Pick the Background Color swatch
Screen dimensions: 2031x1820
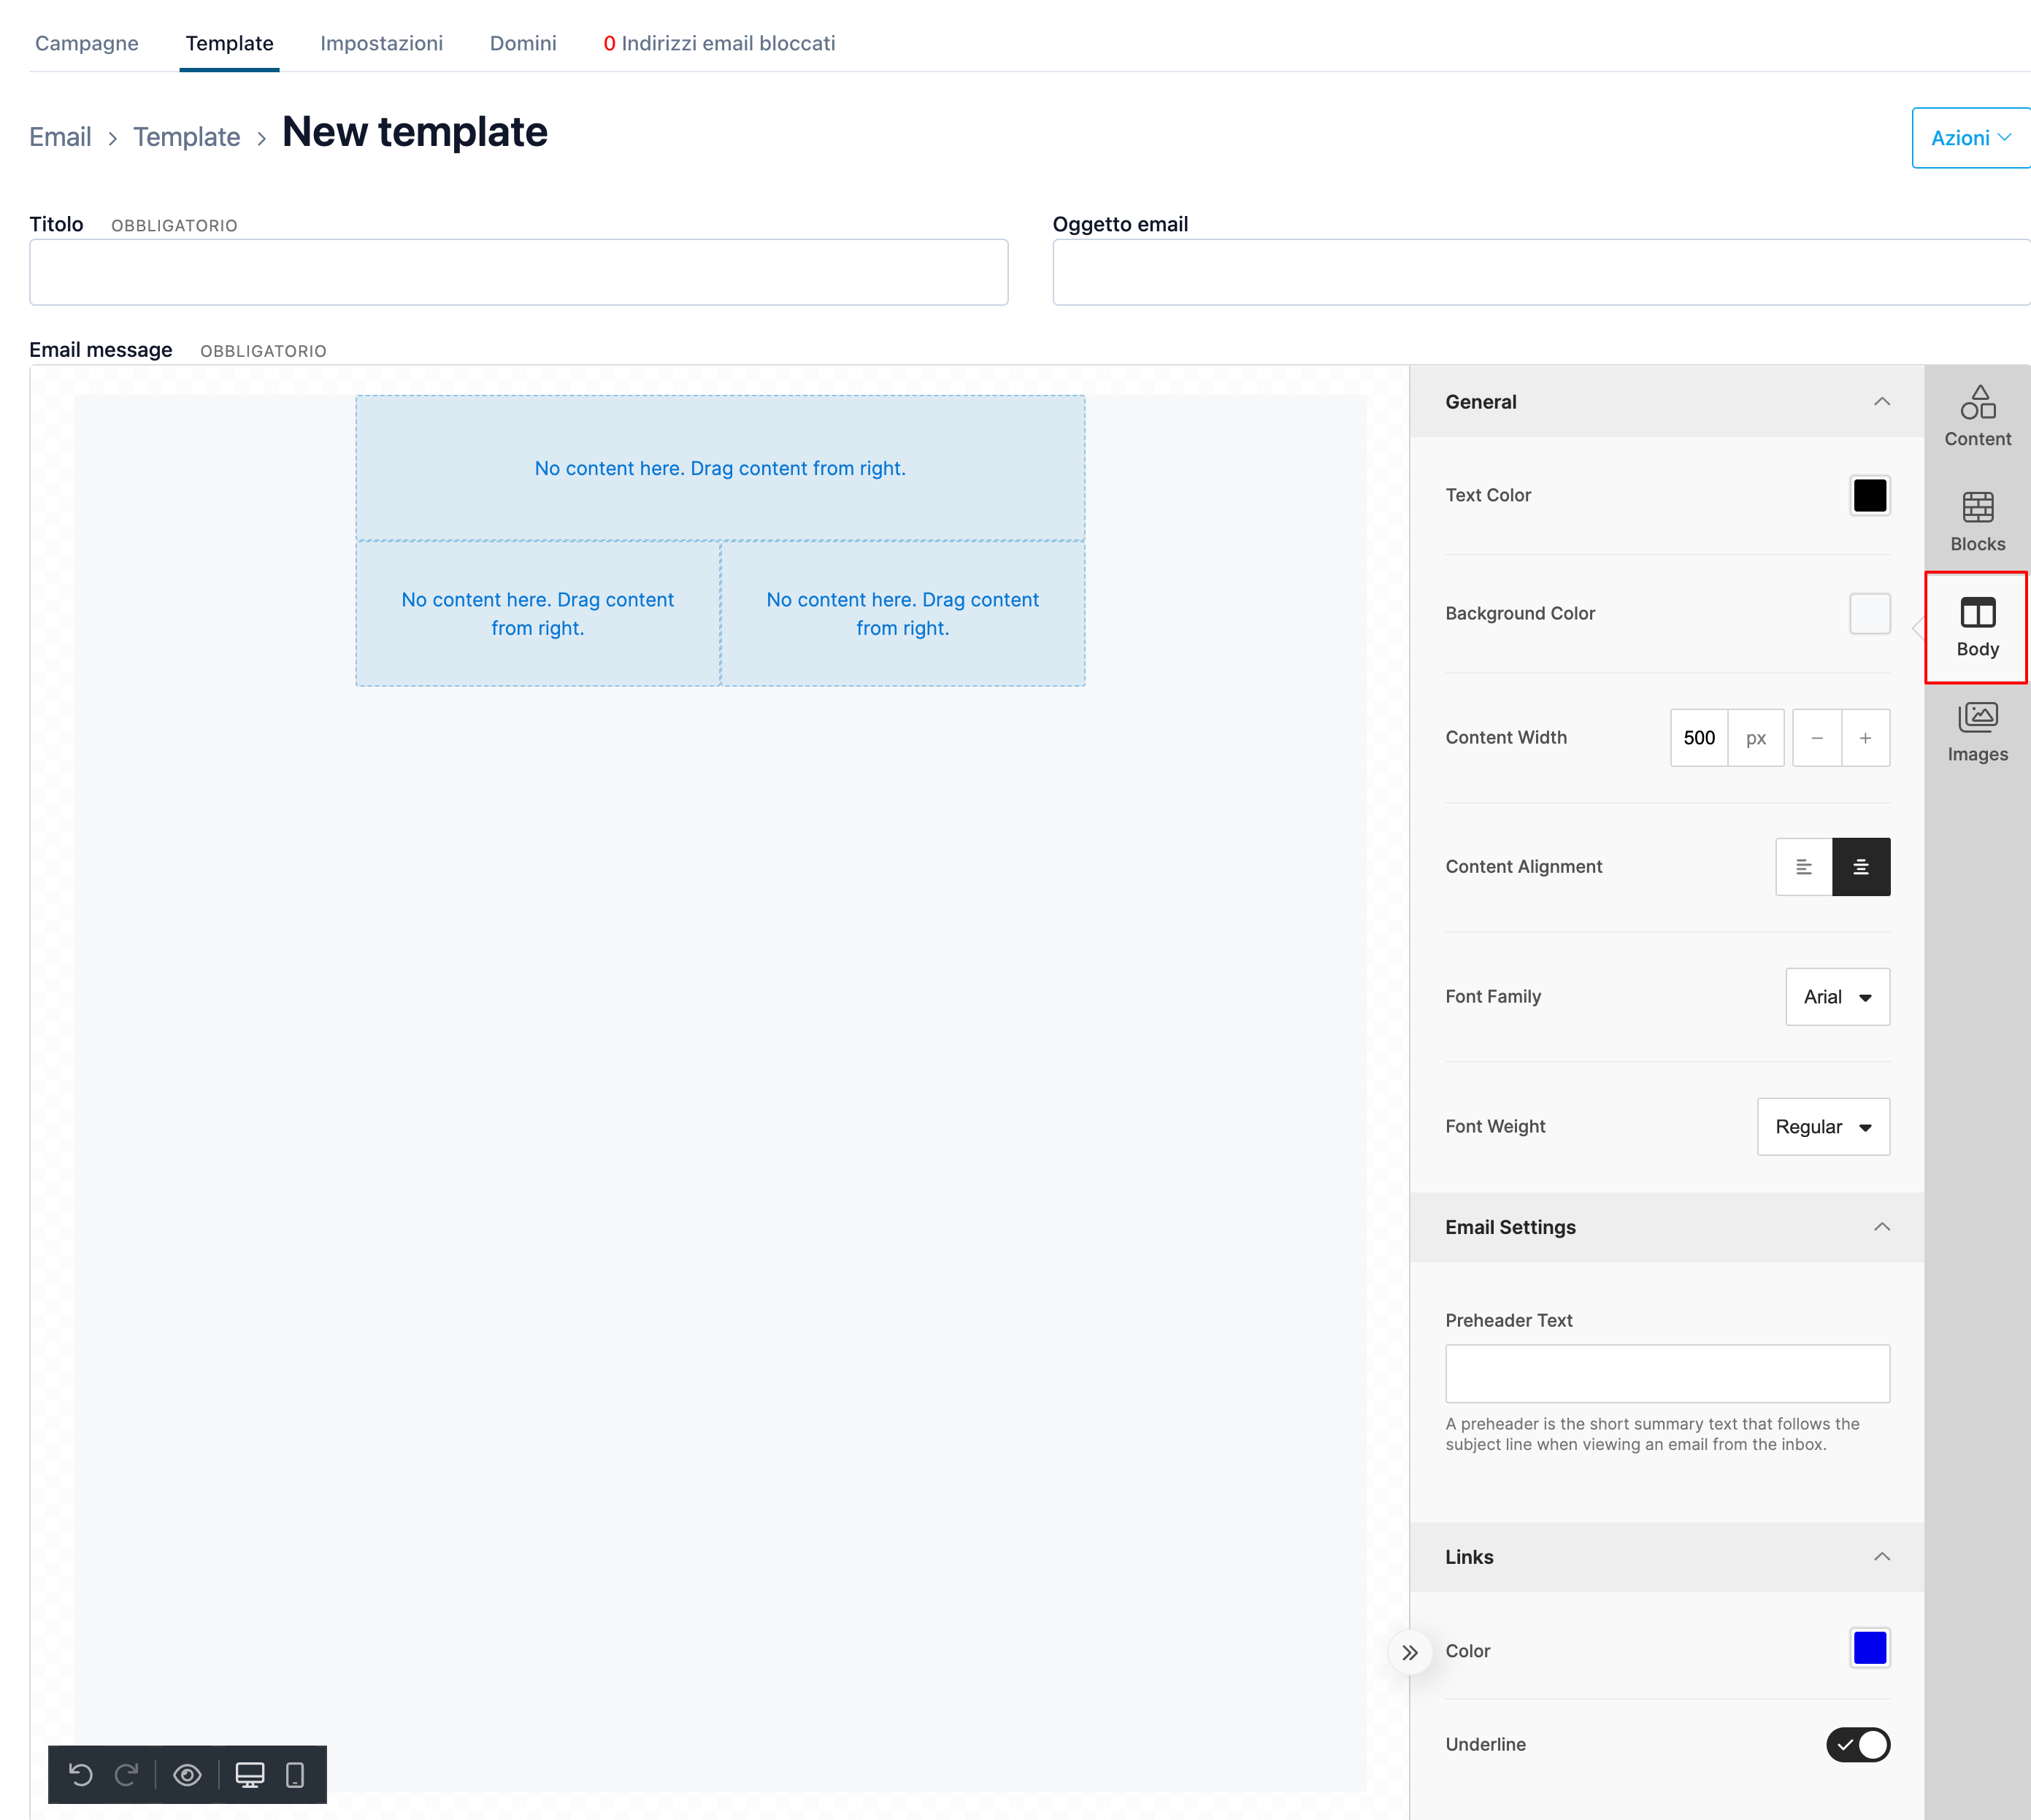tap(1869, 614)
